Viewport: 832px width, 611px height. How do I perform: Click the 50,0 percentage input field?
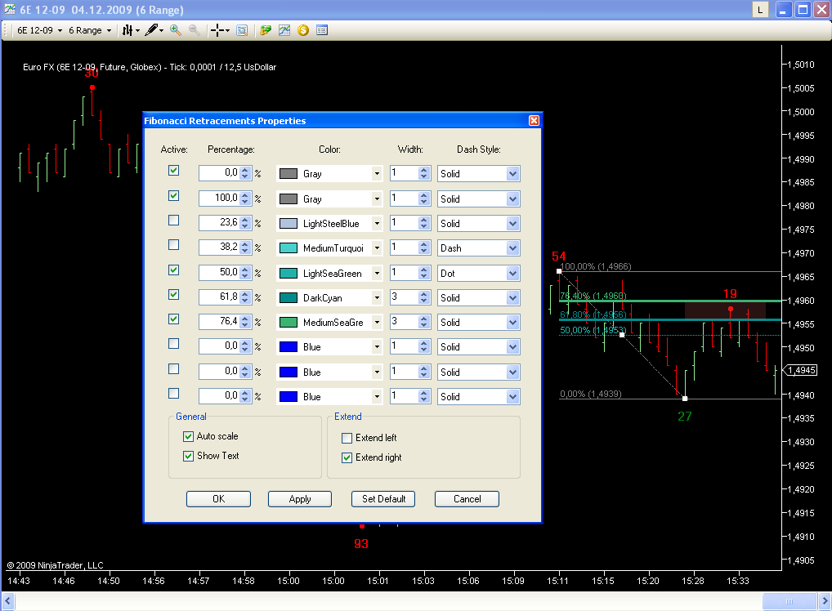click(x=219, y=273)
